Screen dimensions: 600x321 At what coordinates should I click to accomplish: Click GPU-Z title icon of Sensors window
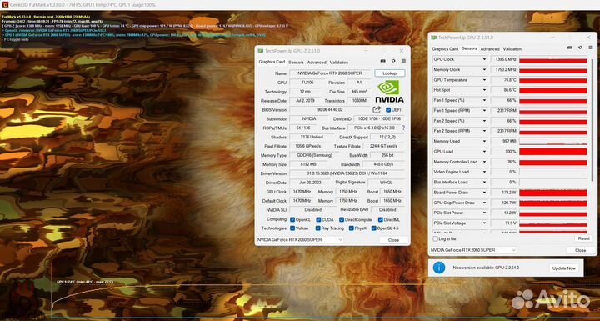[434, 38]
